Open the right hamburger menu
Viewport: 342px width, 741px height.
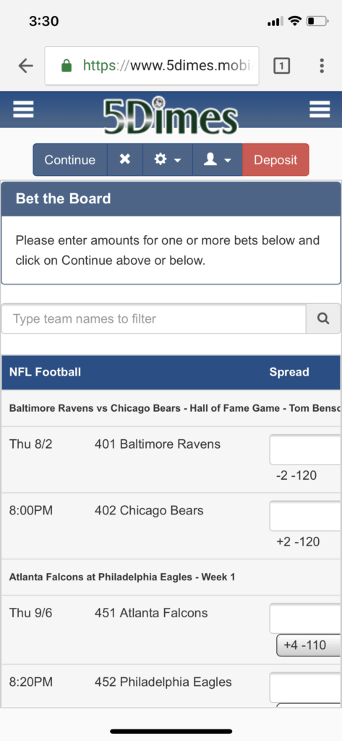click(x=320, y=109)
